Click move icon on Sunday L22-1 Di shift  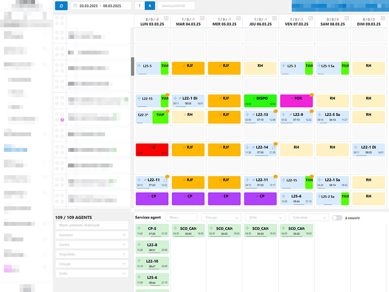357,147
